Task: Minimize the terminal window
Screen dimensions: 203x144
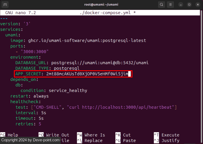Action: pyautogui.click(x=180, y=5)
